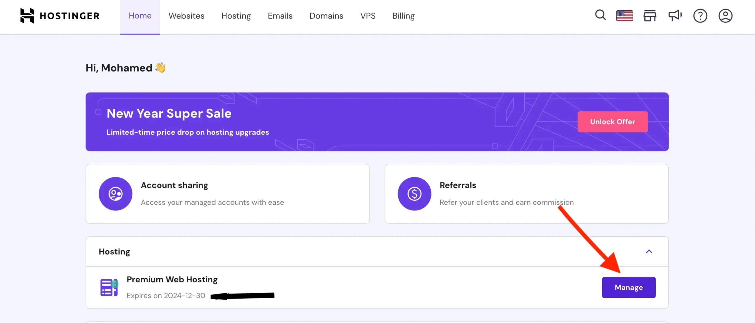Click Manage button for Premium Hosting
Screen dimensions: 755x323
(628, 287)
